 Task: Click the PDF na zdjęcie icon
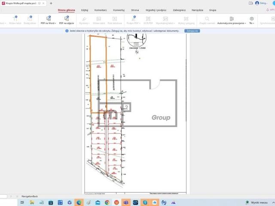tap(66, 18)
